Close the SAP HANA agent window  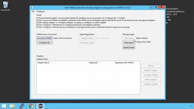[161, 7]
